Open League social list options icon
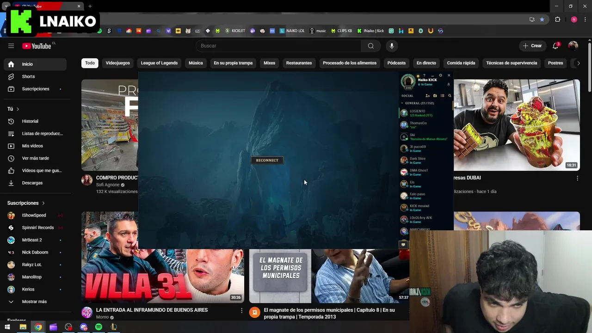592x333 pixels. click(442, 96)
